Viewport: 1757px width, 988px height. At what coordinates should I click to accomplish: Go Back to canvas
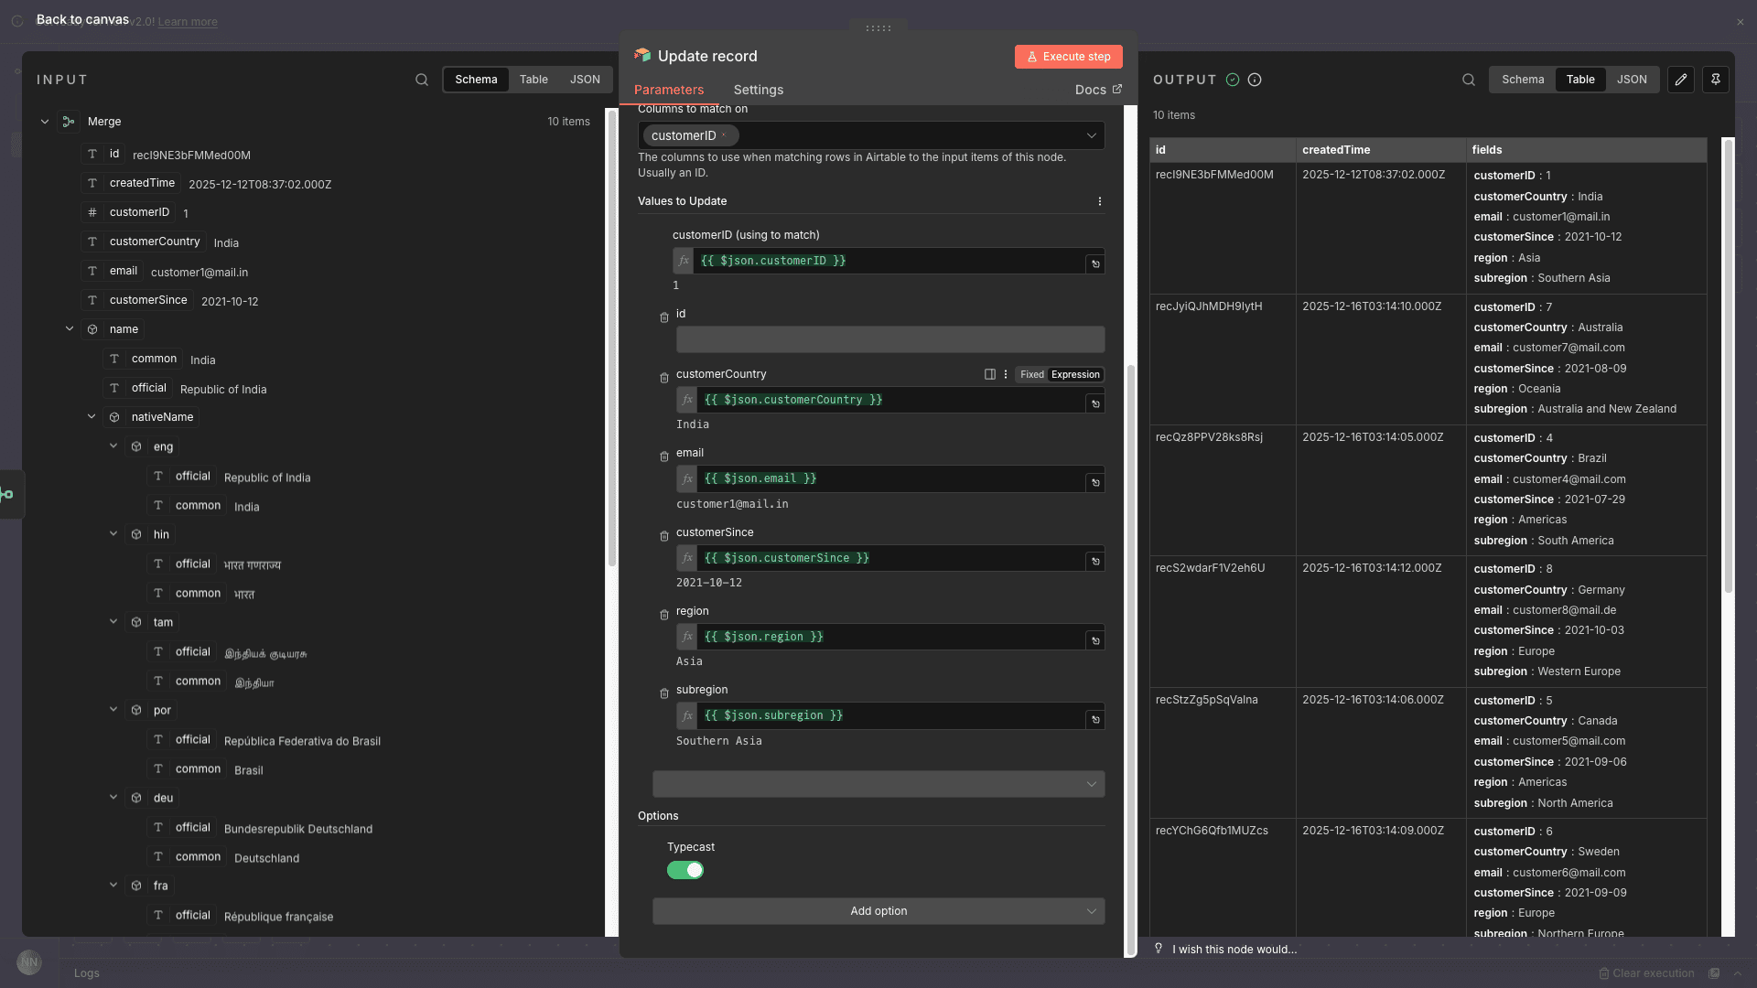click(x=82, y=19)
